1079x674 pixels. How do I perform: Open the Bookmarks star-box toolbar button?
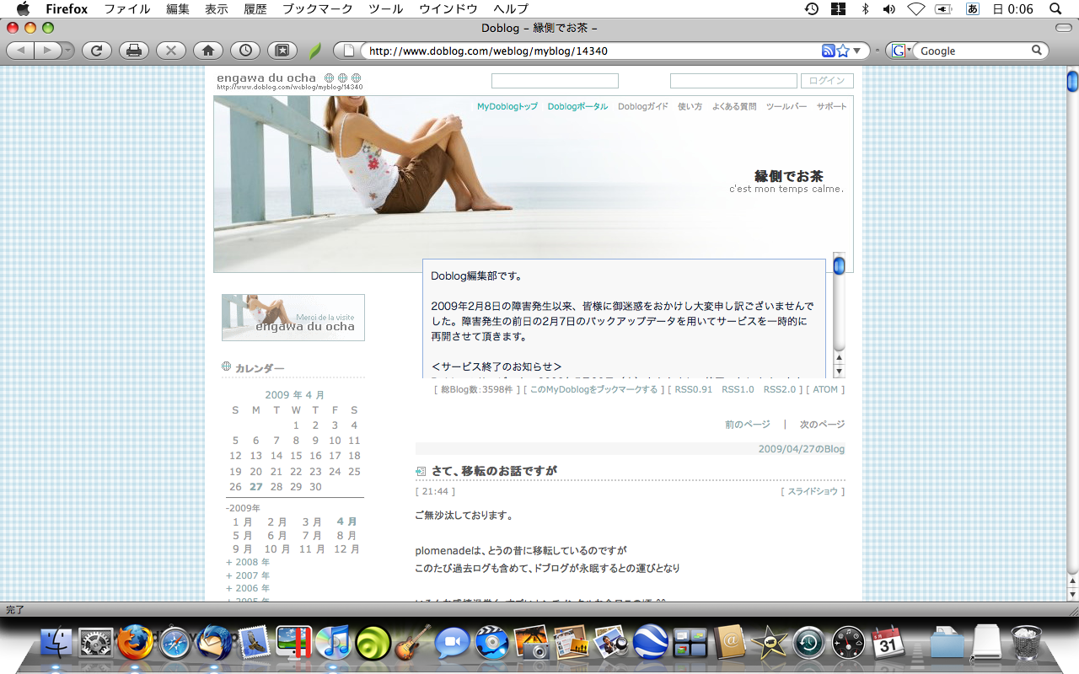point(282,51)
